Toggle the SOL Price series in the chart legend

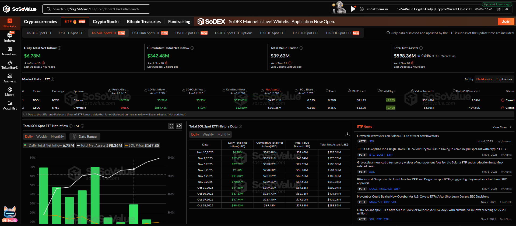[142, 145]
